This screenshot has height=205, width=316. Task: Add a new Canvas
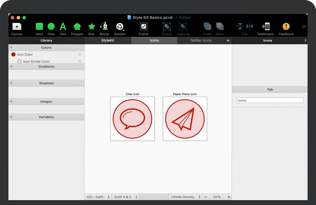pyautogui.click(x=17, y=27)
